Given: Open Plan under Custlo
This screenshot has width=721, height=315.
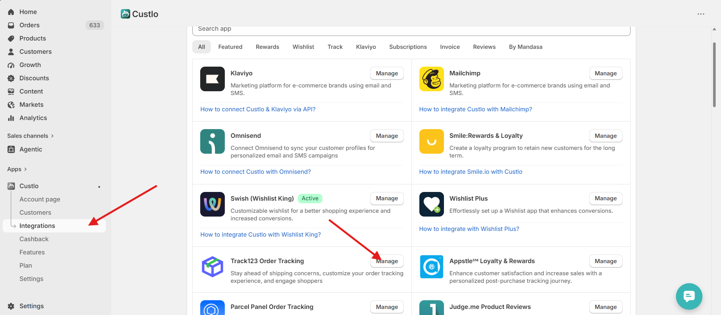Looking at the screenshot, I should [x=26, y=266].
